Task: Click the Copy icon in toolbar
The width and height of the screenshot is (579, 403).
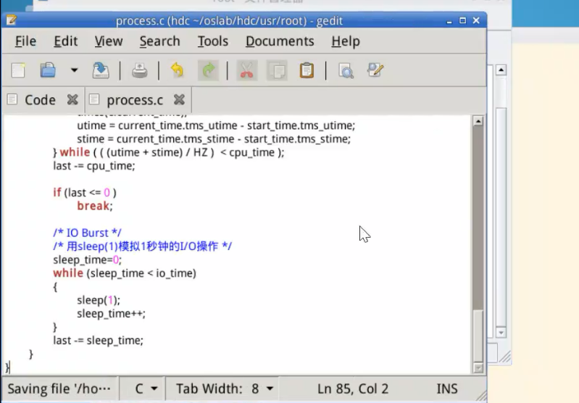Action: click(x=277, y=70)
